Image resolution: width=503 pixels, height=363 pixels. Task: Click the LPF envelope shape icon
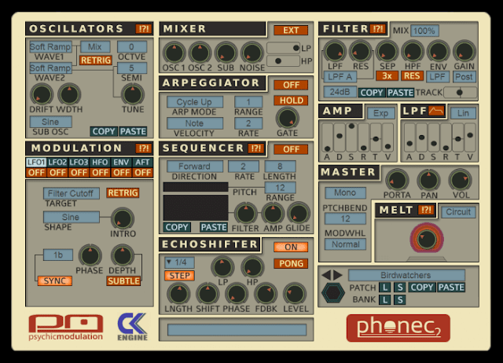tap(437, 111)
